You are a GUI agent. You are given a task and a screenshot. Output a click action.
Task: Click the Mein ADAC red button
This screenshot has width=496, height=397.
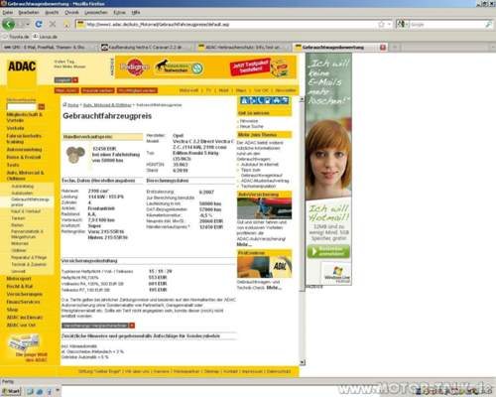(66, 90)
